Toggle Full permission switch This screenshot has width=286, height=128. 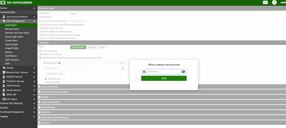tap(41, 51)
